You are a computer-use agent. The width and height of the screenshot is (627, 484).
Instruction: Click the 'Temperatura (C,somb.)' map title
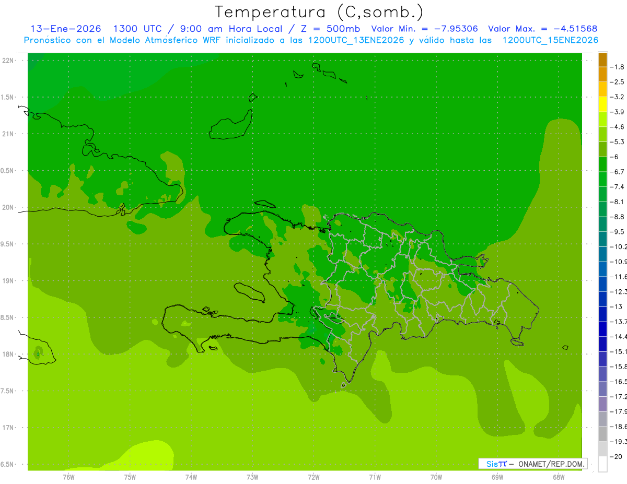318,11
